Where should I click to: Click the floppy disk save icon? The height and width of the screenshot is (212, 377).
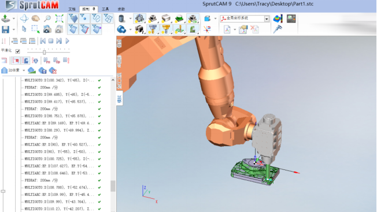[5, 29]
